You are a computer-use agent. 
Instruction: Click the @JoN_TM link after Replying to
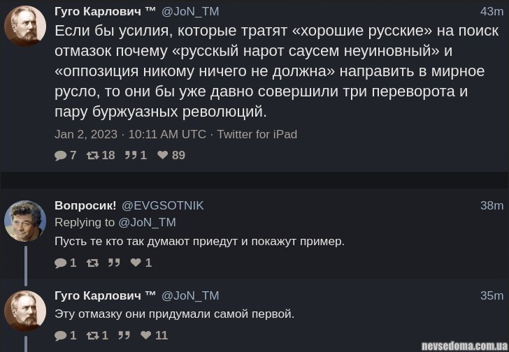click(147, 222)
